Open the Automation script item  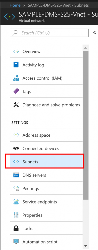point(46,242)
